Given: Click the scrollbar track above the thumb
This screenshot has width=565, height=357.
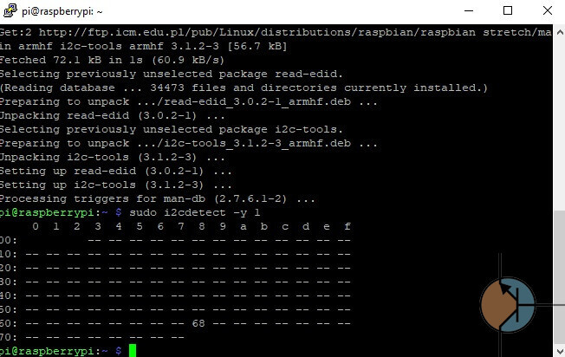Looking at the screenshot, I should click(560, 124).
